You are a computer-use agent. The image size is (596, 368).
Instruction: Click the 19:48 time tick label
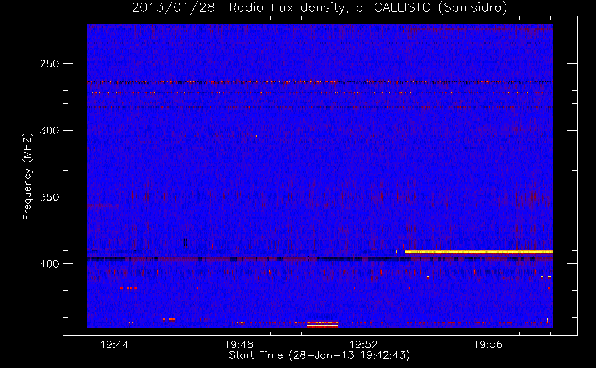pyautogui.click(x=239, y=344)
